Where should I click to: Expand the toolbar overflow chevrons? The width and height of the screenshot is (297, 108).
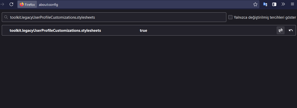pyautogui.click(x=283, y=4)
